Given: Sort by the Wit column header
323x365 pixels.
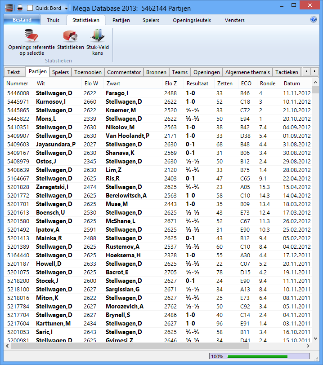Looking at the screenshot, I should [x=58, y=84].
